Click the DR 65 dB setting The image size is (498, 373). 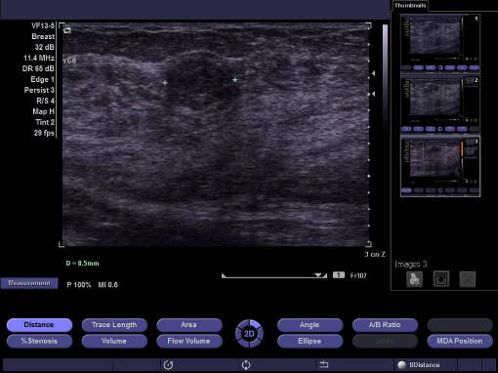point(38,68)
